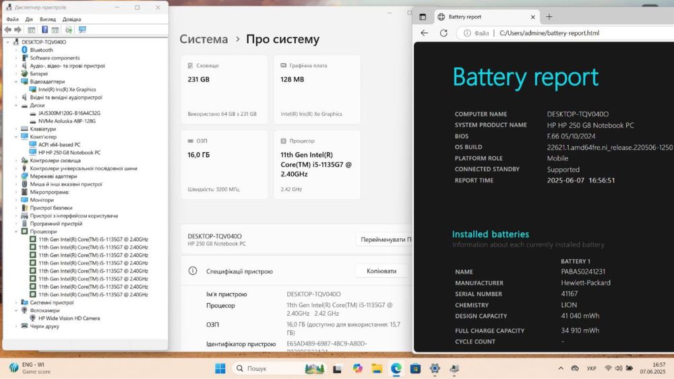Collapse the Диски category
This screenshot has width=674, height=379.
click(16, 105)
